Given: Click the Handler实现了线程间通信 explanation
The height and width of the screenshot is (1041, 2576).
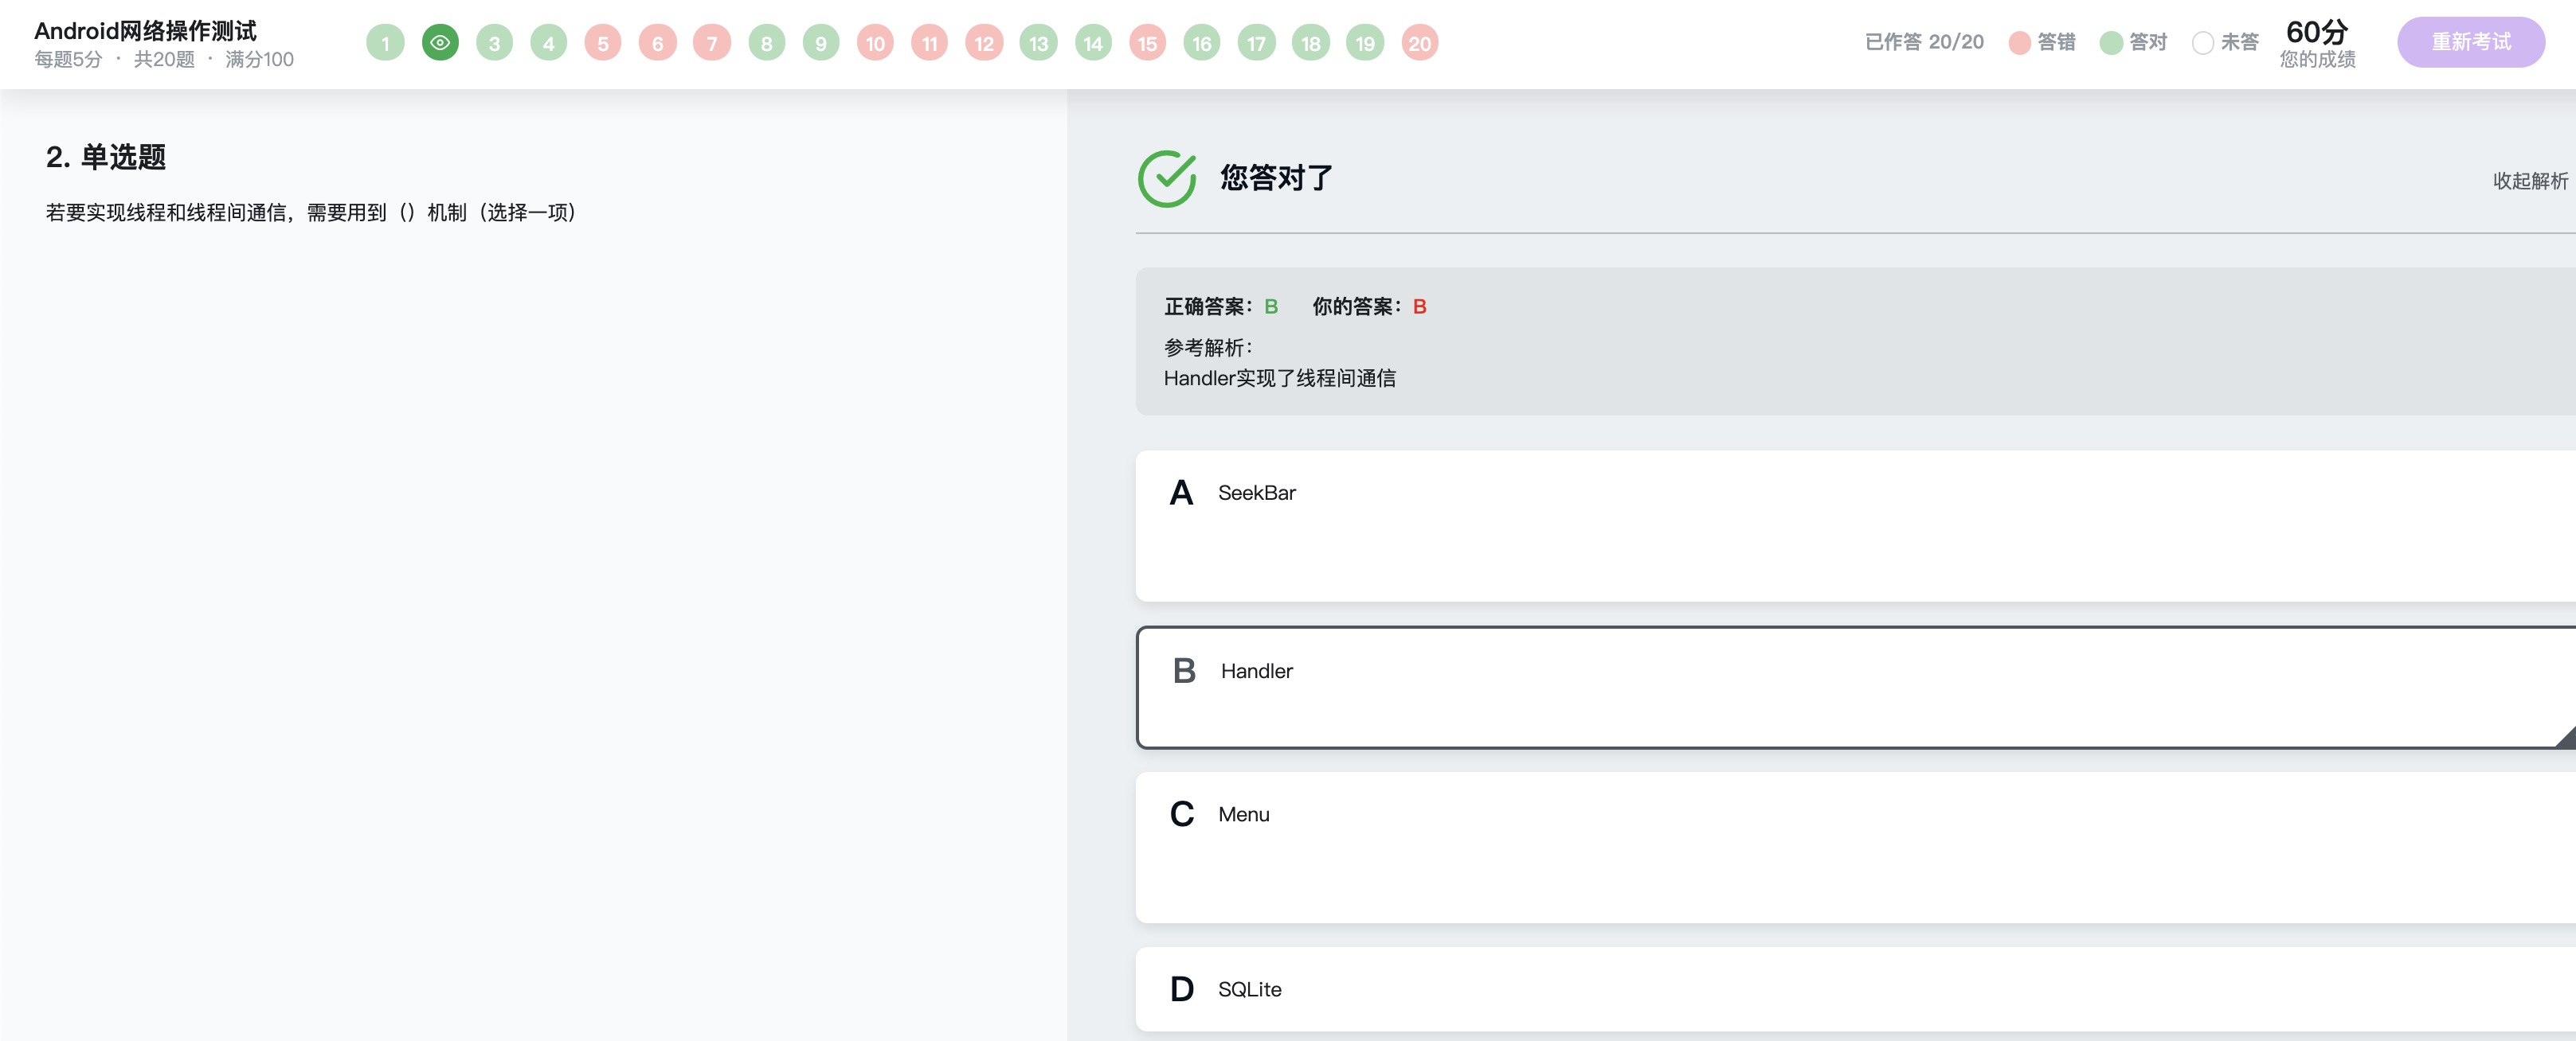Looking at the screenshot, I should pyautogui.click(x=1280, y=379).
